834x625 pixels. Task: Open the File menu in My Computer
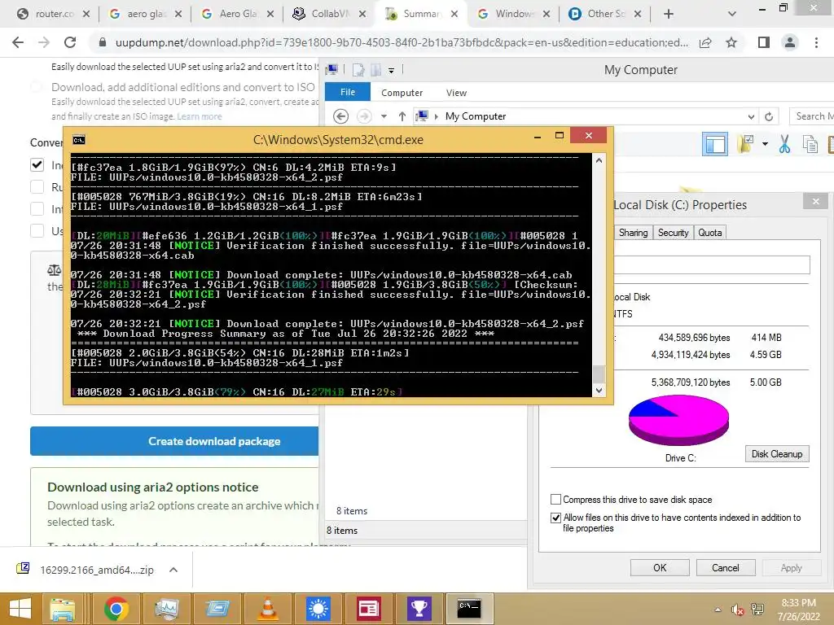[348, 92]
